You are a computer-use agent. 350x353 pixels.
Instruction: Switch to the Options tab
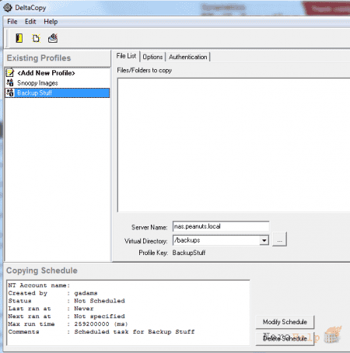[152, 57]
